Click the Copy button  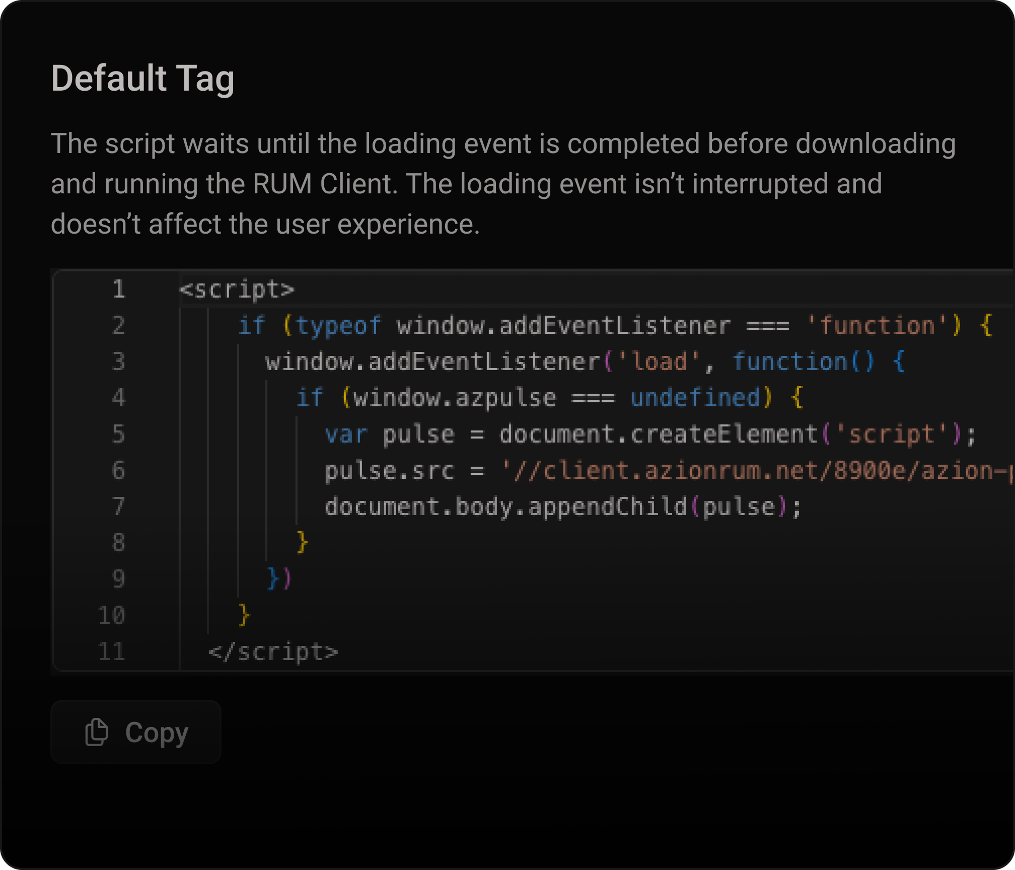(x=135, y=732)
